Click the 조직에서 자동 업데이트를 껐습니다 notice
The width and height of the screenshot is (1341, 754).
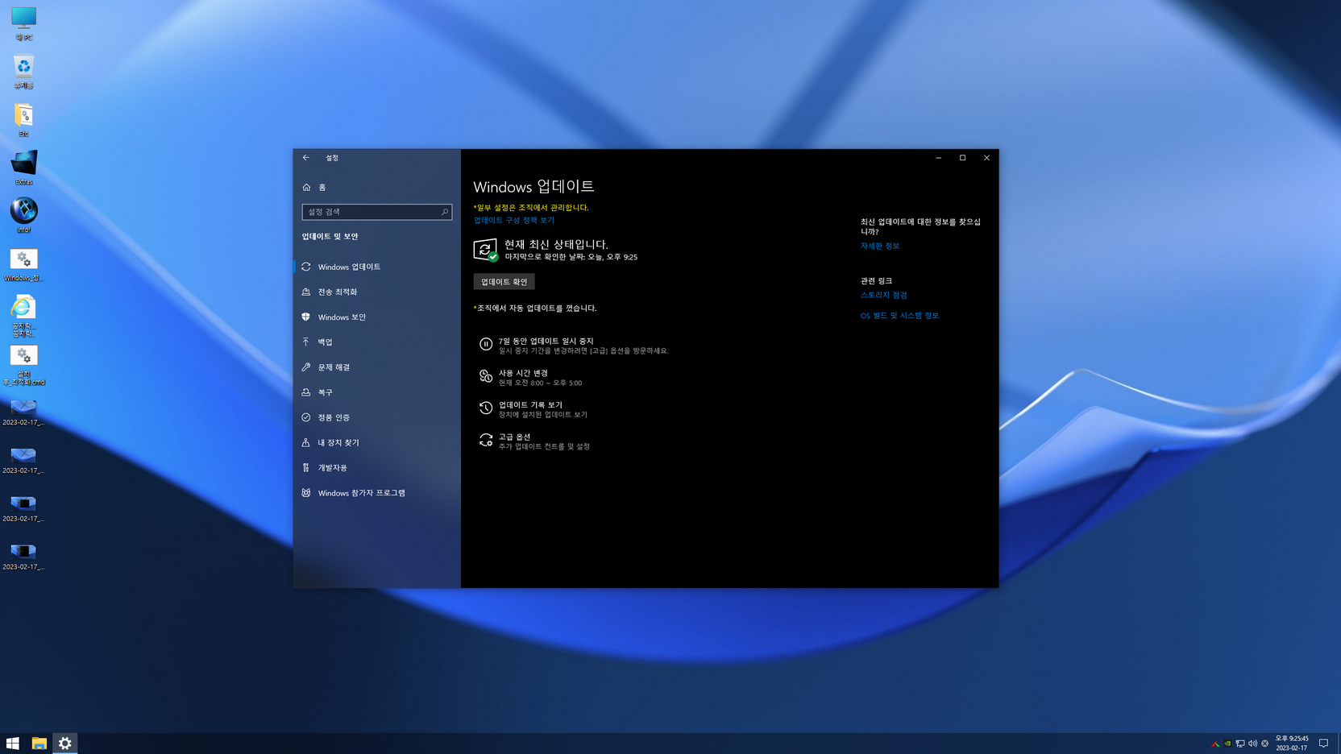tap(536, 308)
